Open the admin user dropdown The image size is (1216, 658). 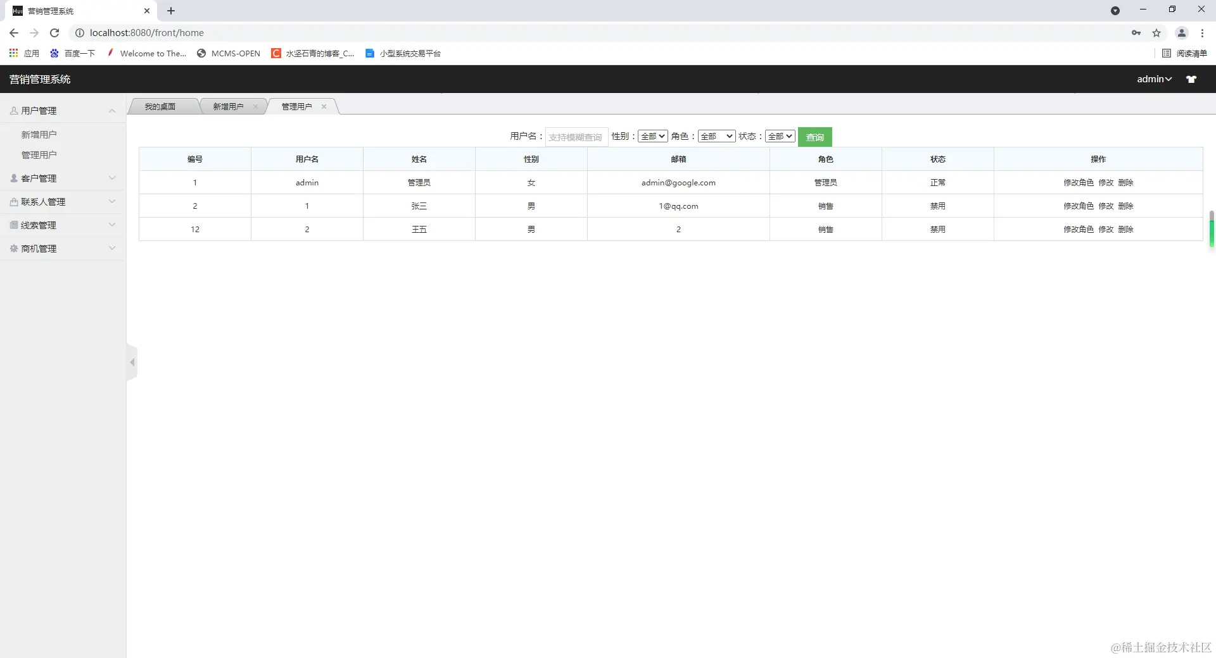pyautogui.click(x=1154, y=79)
